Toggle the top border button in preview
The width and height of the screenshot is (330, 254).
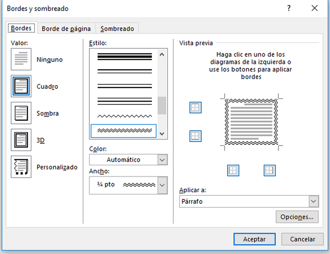(195, 107)
